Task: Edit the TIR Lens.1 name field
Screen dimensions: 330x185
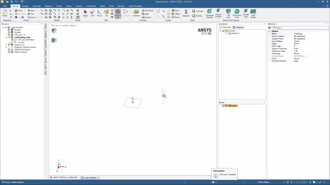Action: (x=300, y=28)
